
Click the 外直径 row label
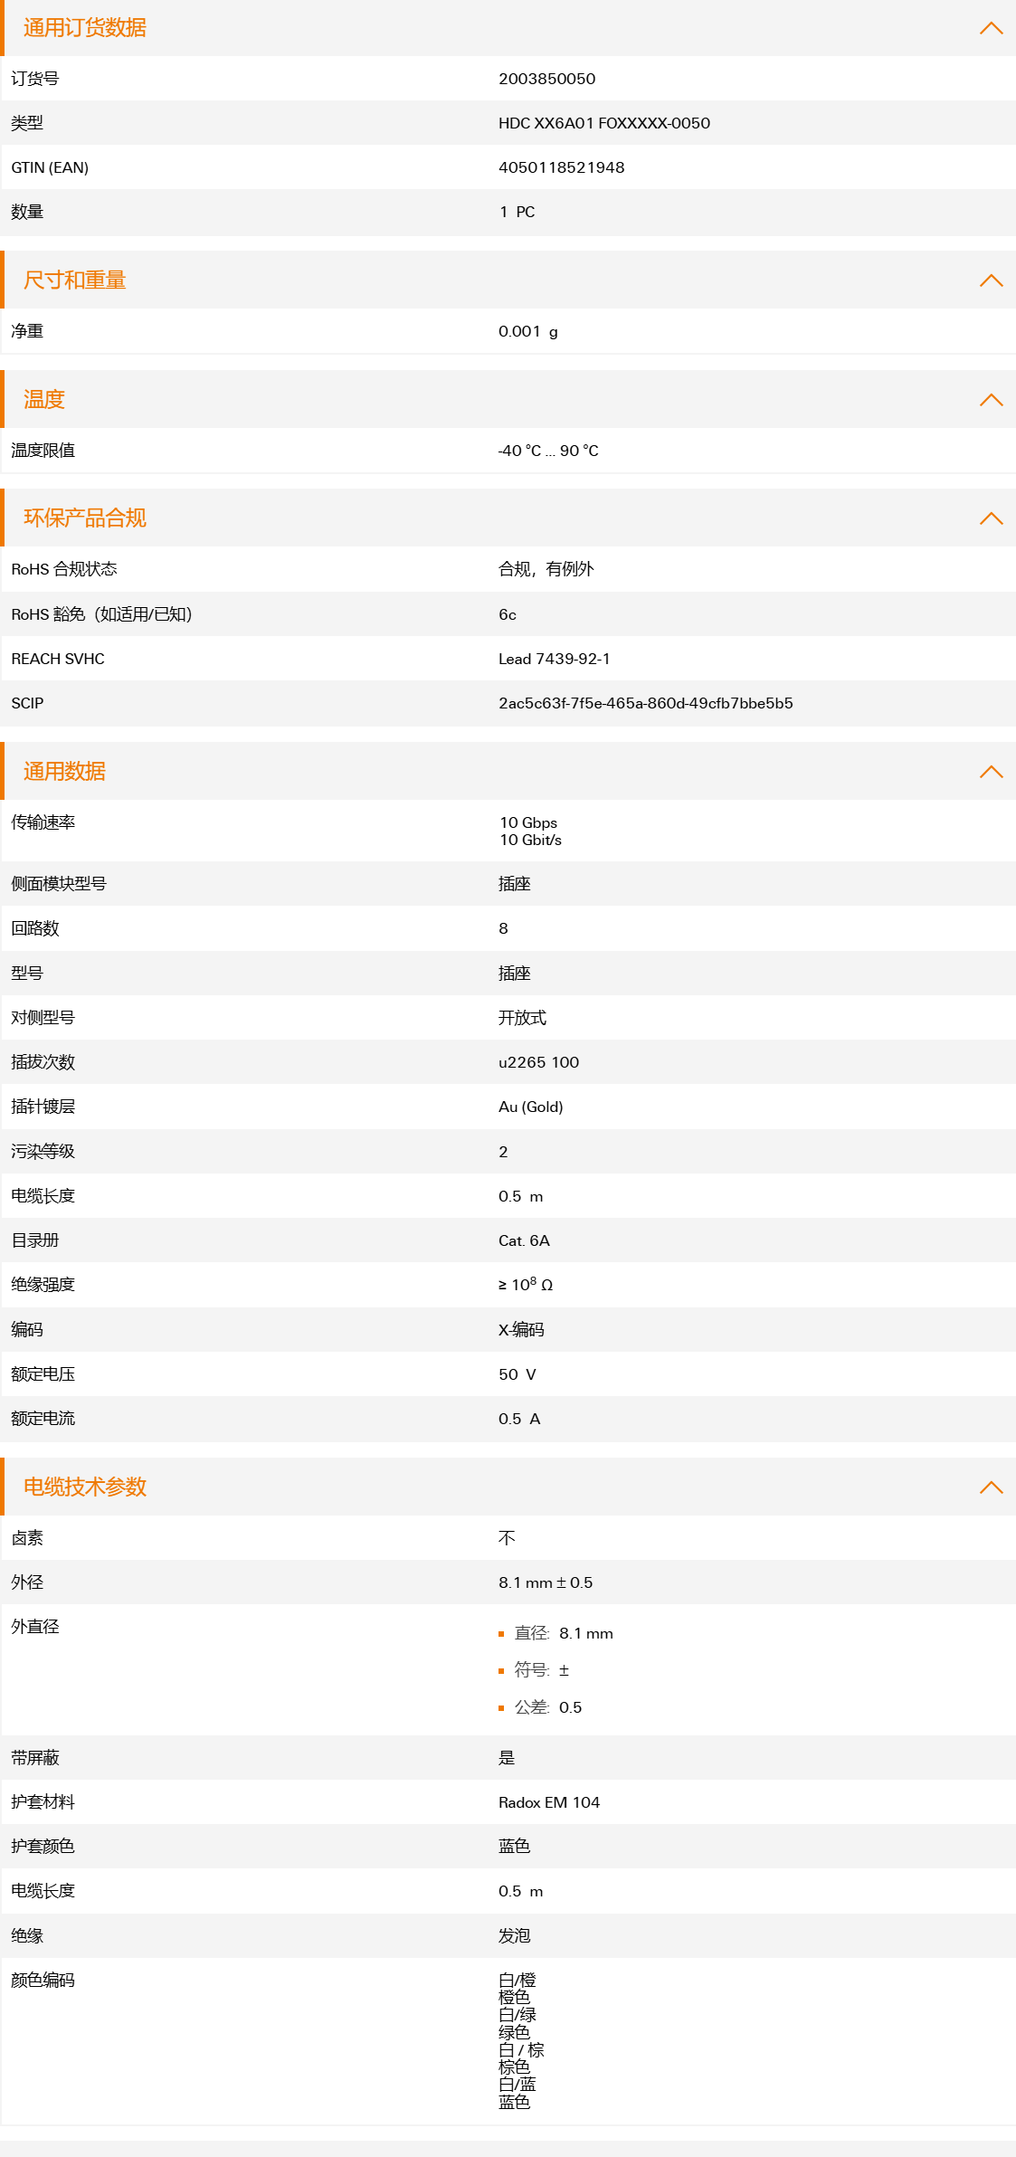point(35,1627)
